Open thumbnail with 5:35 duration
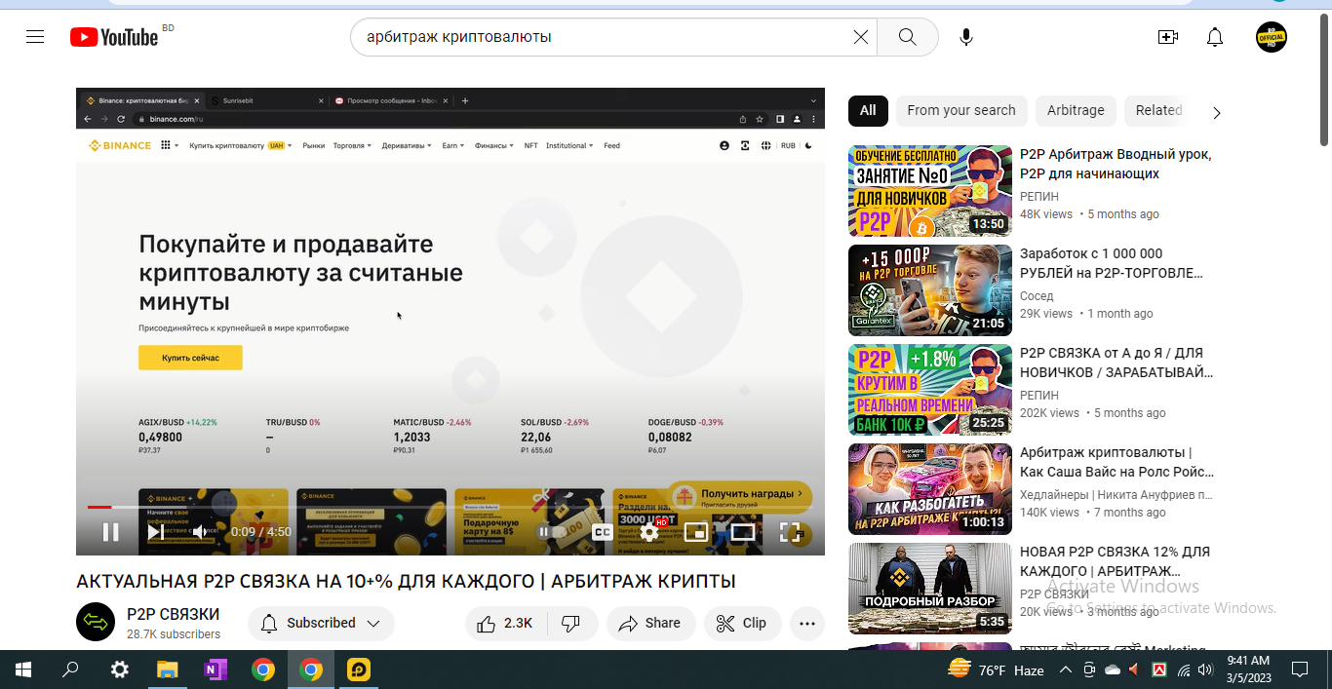This screenshot has height=689, width=1332. 930,589
